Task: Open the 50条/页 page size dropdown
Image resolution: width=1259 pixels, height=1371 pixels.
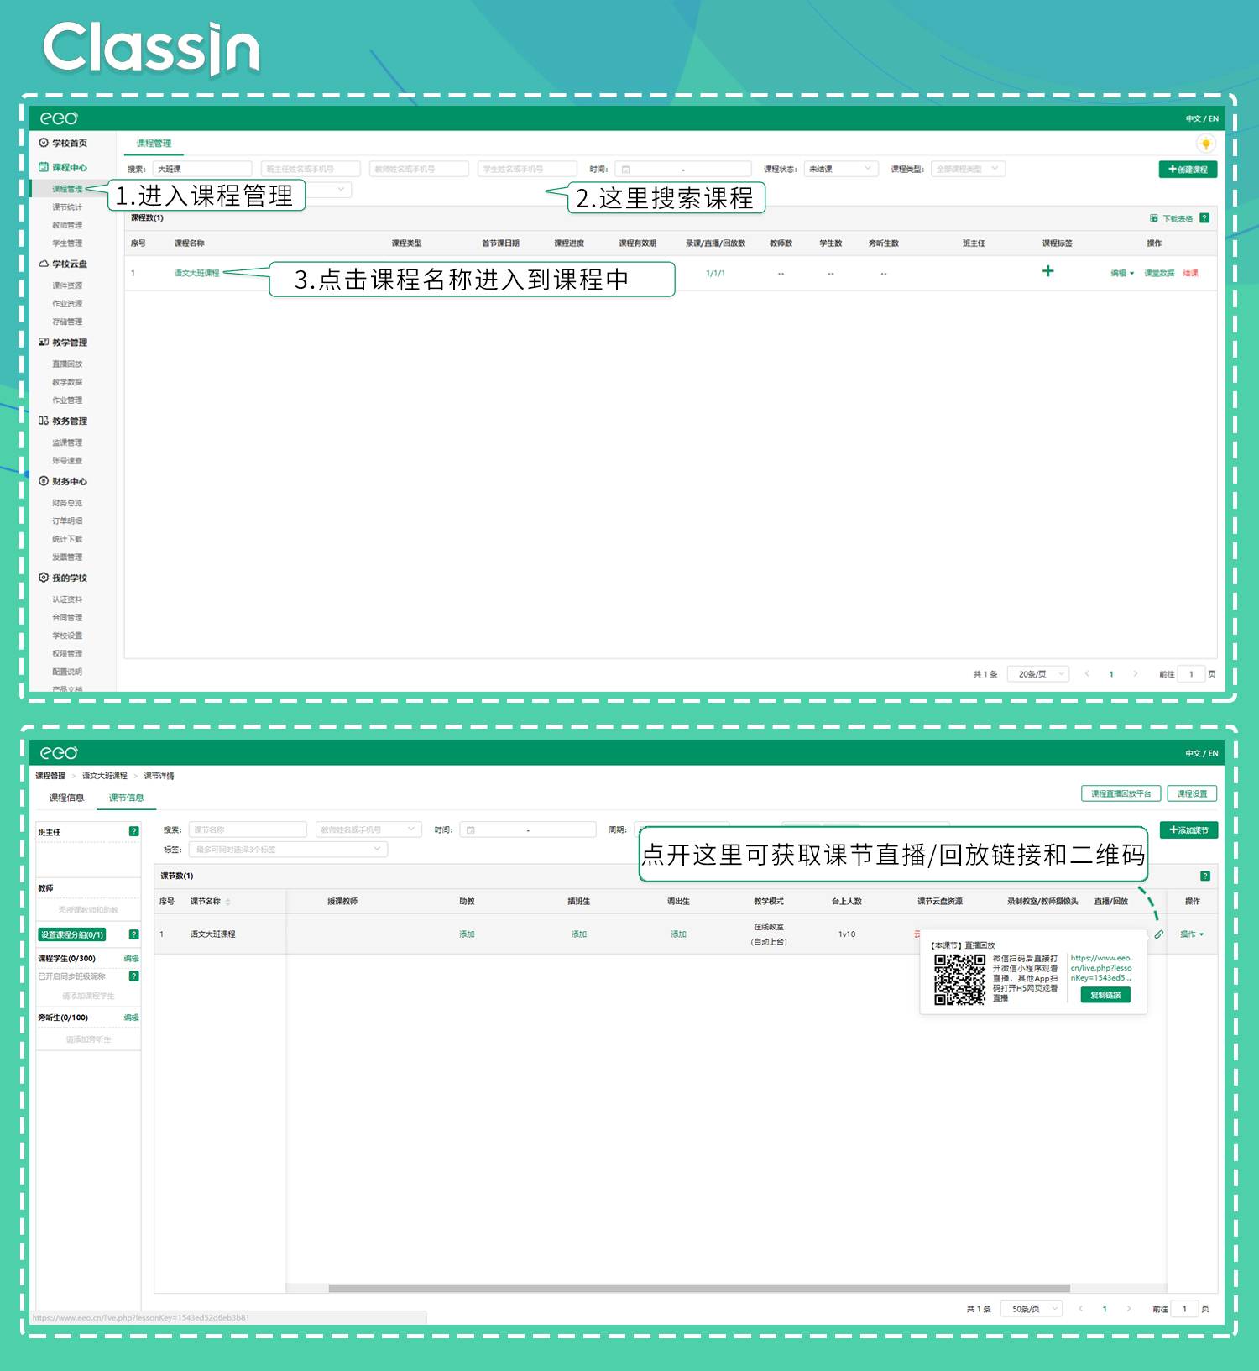Action: point(1032,1309)
